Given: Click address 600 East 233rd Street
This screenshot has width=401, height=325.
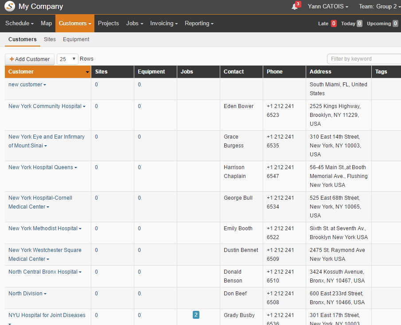Looking at the screenshot, I should point(337,298).
